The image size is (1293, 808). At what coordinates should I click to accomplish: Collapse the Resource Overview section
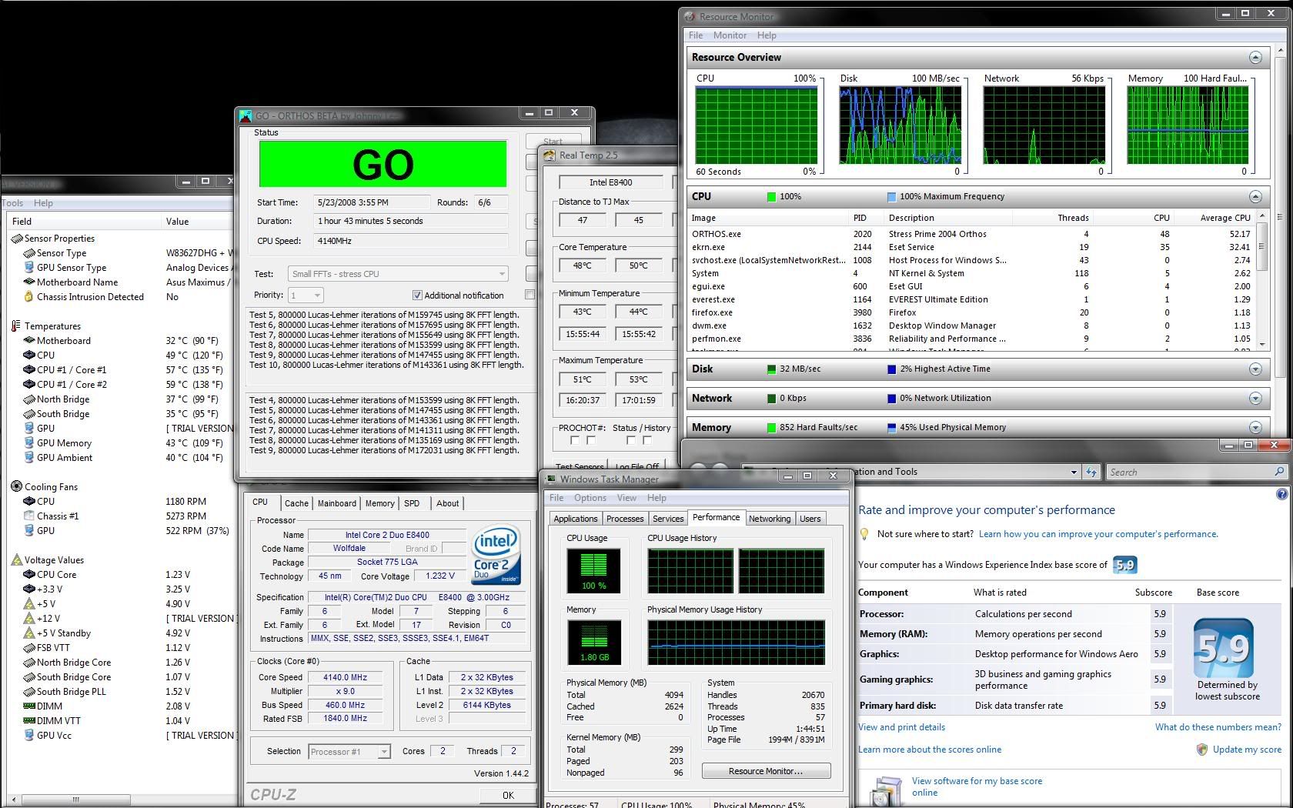click(1255, 58)
